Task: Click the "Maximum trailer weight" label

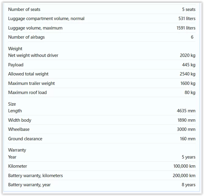Action: point(31,83)
